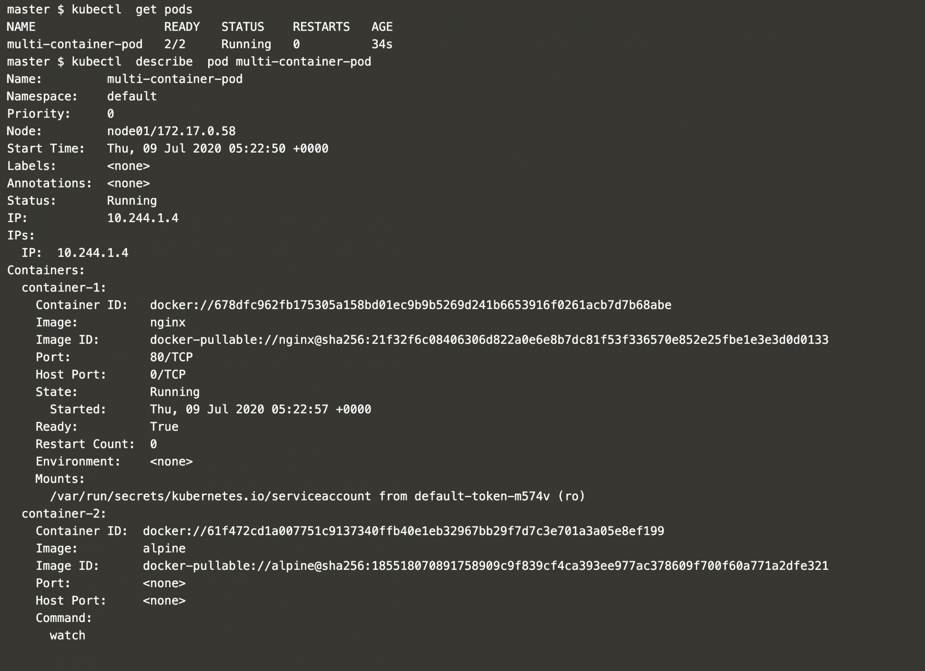
Task: Click the pod IP 10.244.1.4 under IPs
Action: pyautogui.click(x=92, y=253)
